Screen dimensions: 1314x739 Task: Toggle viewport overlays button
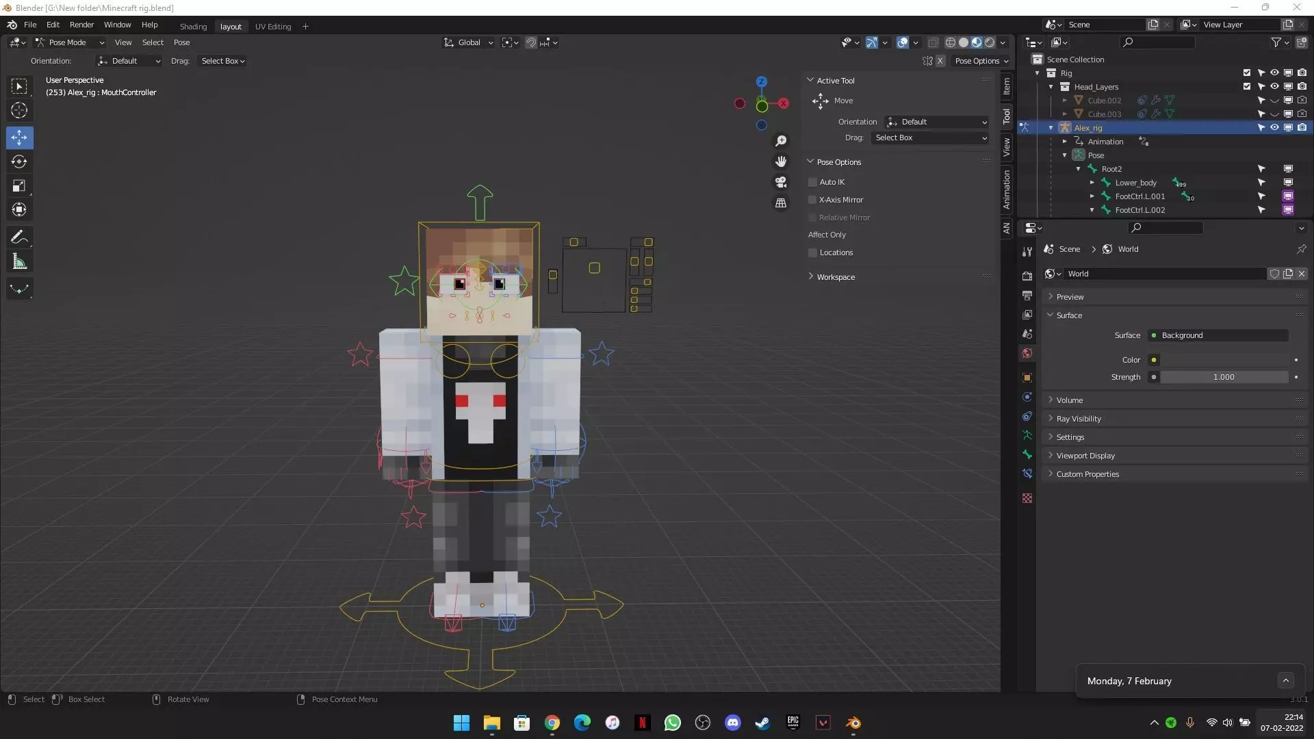pyautogui.click(x=902, y=42)
